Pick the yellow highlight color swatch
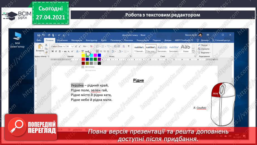The image size is (257, 145). click(x=83, y=55)
